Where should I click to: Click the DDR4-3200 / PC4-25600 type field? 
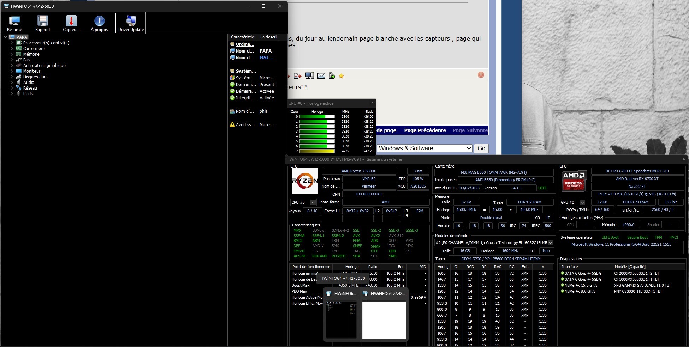501,259
